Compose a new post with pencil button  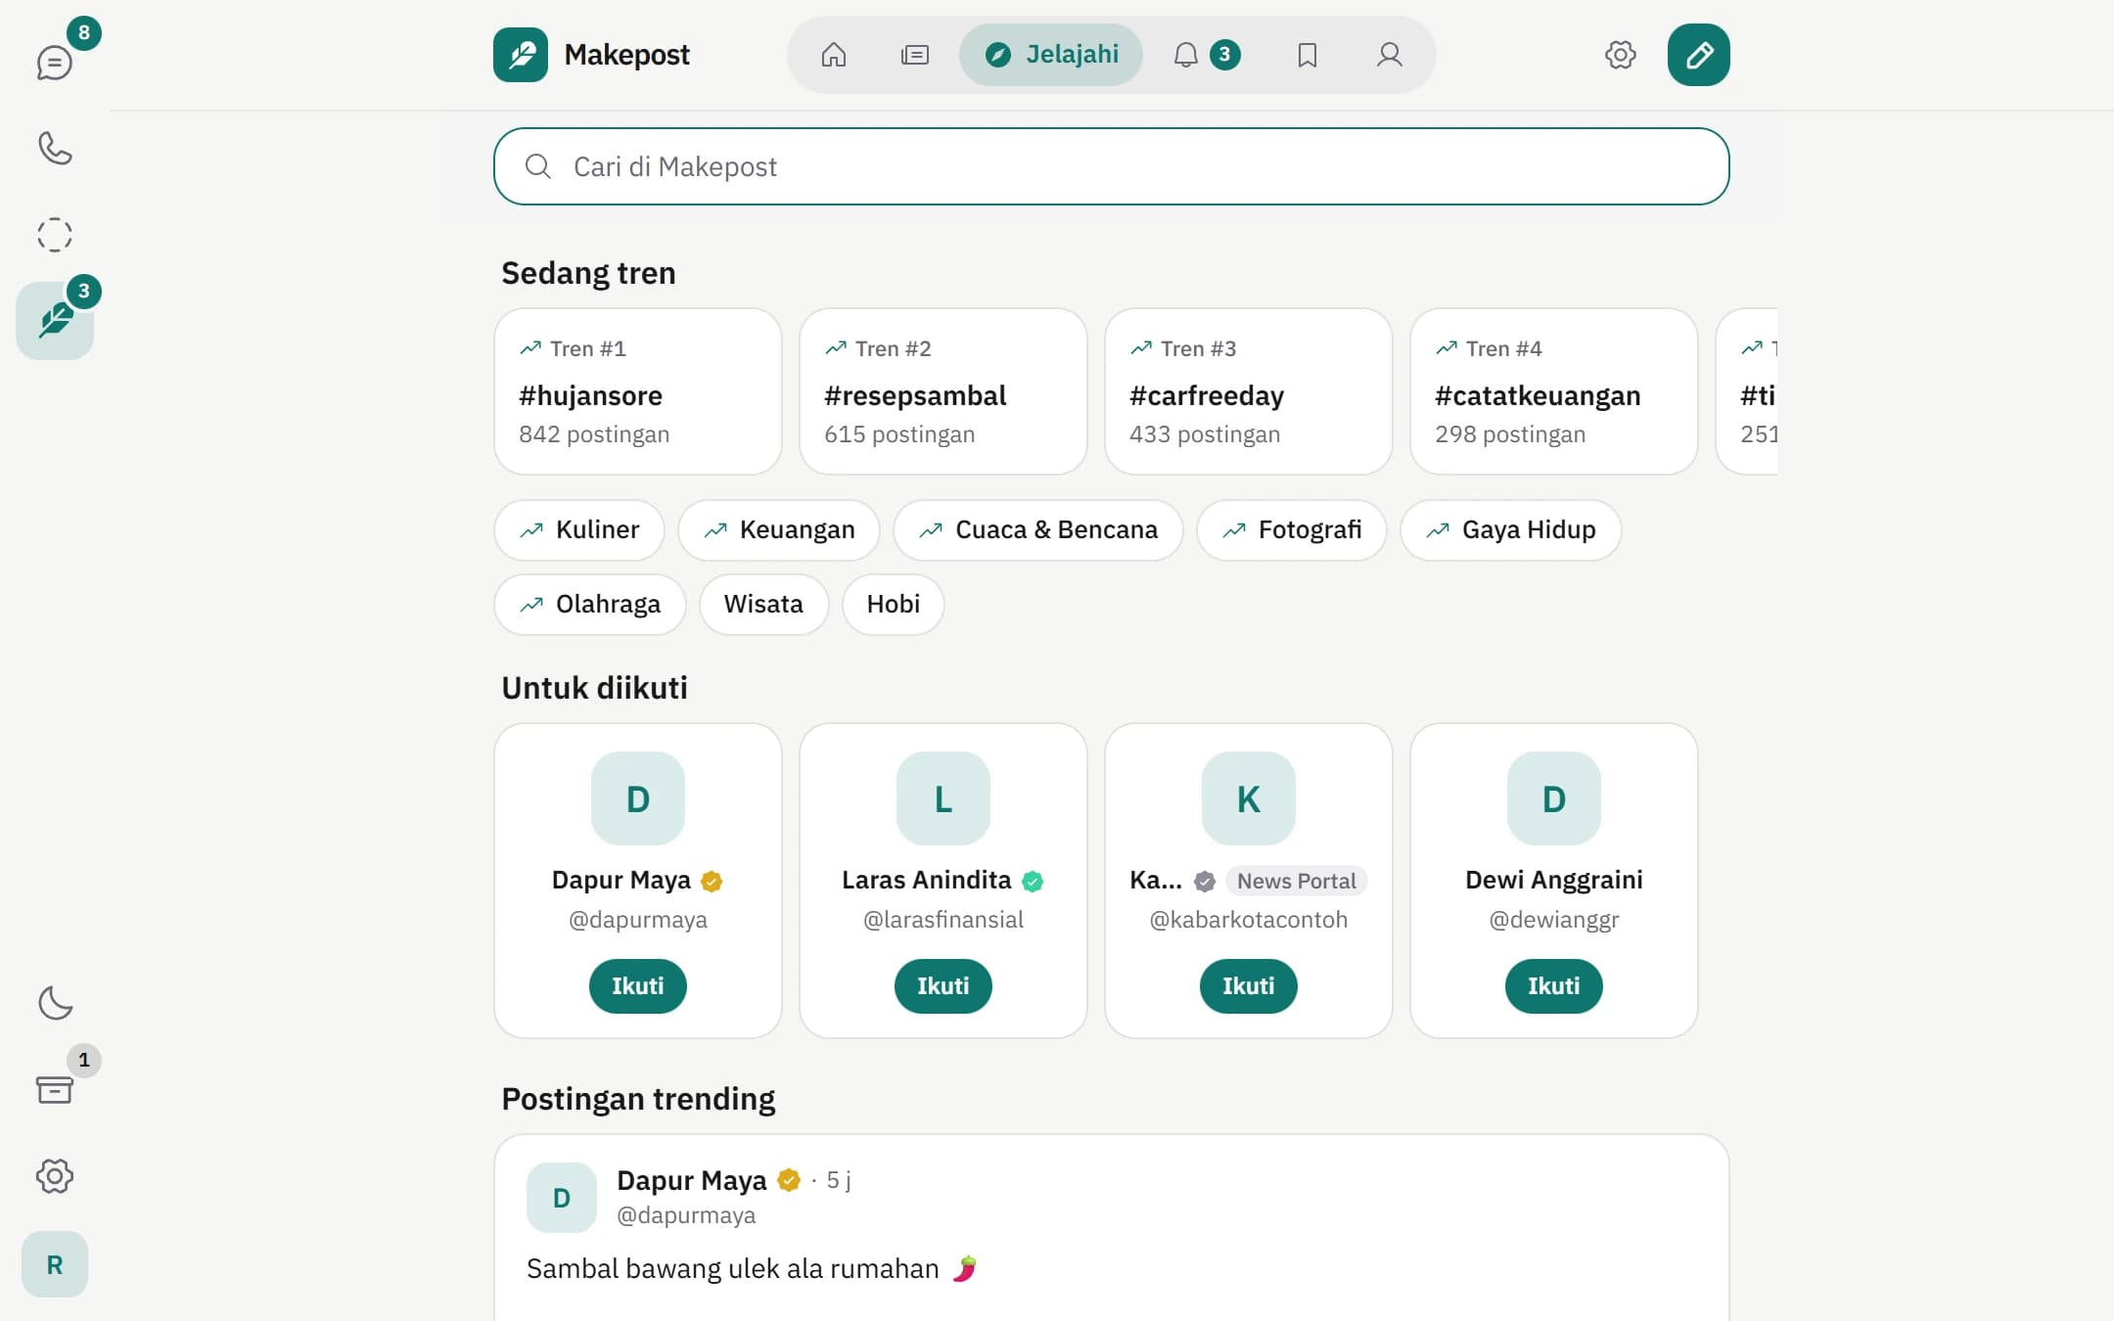[x=1699, y=55]
